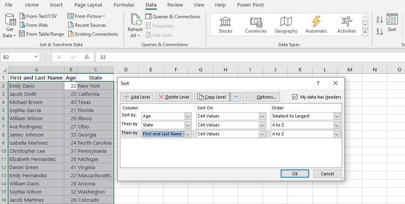Open Recent Sources list
Viewport: 405px width, 204px height.
[x=87, y=25]
